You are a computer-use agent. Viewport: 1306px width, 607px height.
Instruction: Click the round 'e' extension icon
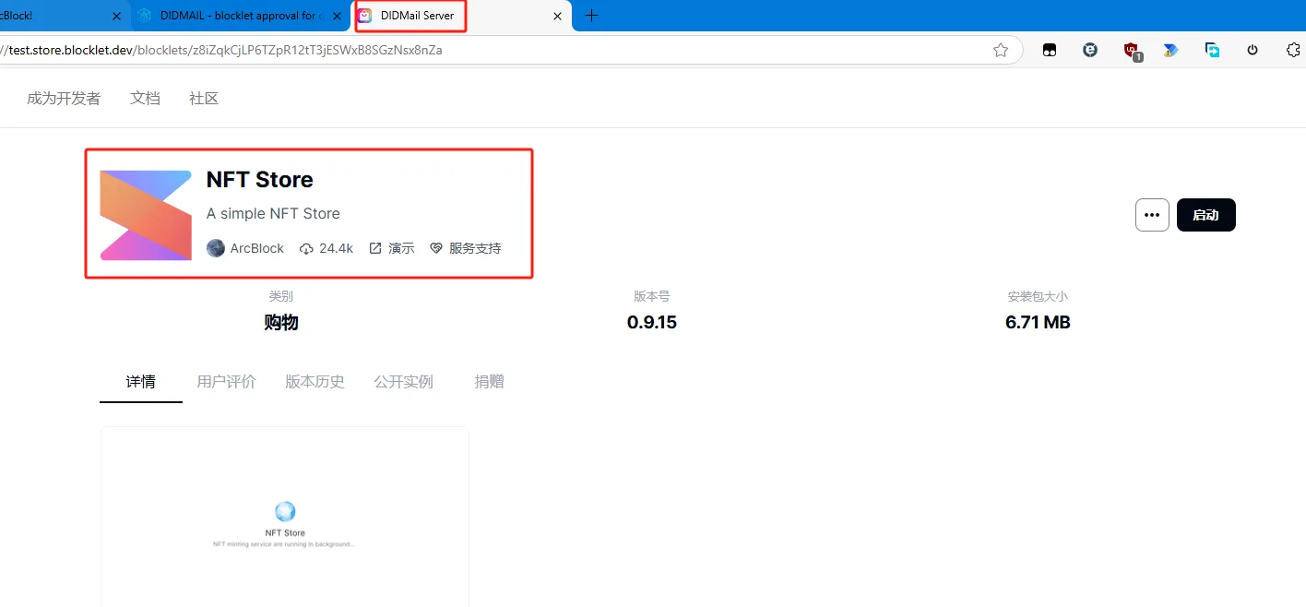click(1090, 51)
